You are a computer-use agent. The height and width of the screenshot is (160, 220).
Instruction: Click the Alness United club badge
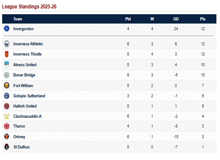pos(7,65)
